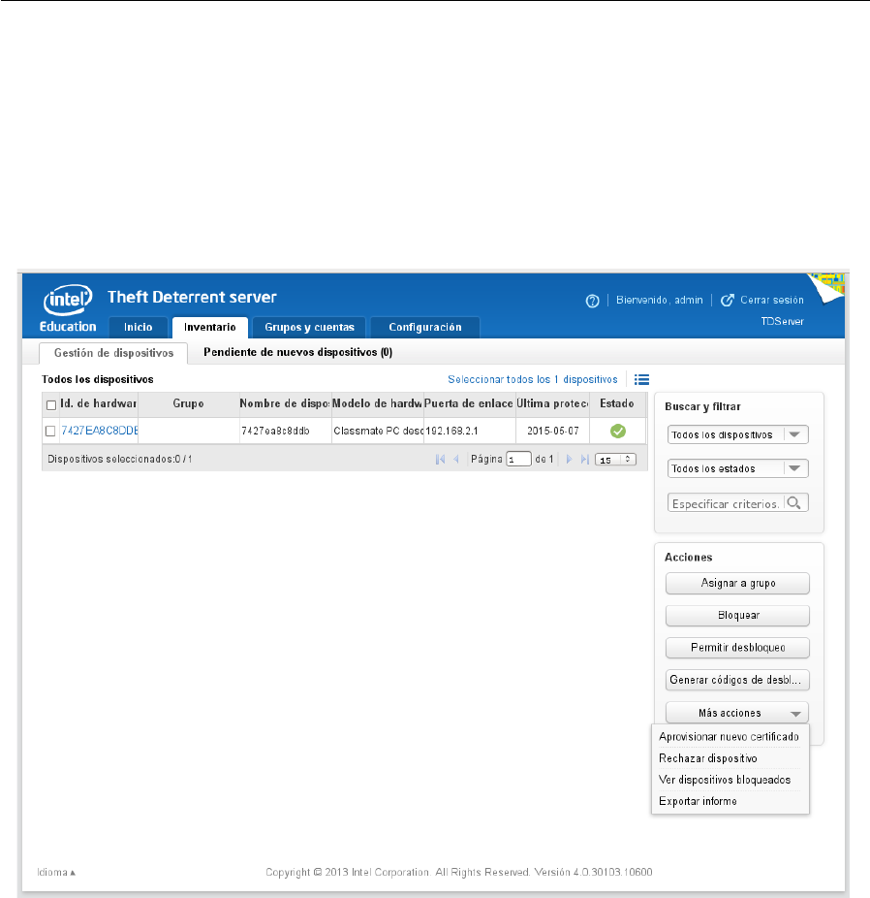The height and width of the screenshot is (898, 870).
Task: Choose Aprovisionar nuevo certificado menu item
Action: point(729,737)
